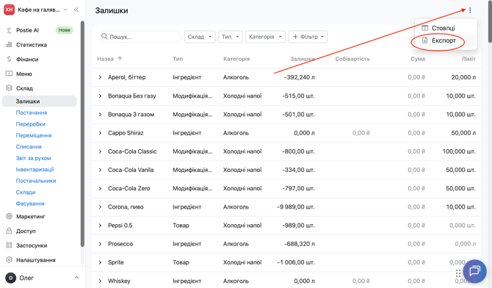Open the Звіт за рухом link
The width and height of the screenshot is (492, 288).
tap(33, 158)
